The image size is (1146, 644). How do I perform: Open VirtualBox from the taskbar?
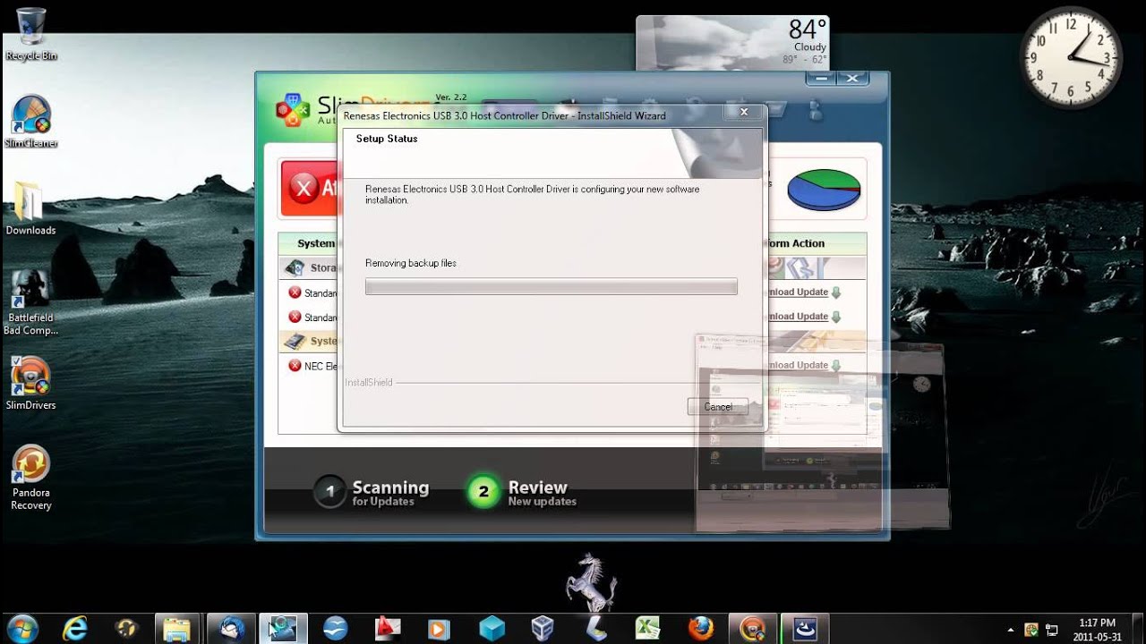point(543,628)
